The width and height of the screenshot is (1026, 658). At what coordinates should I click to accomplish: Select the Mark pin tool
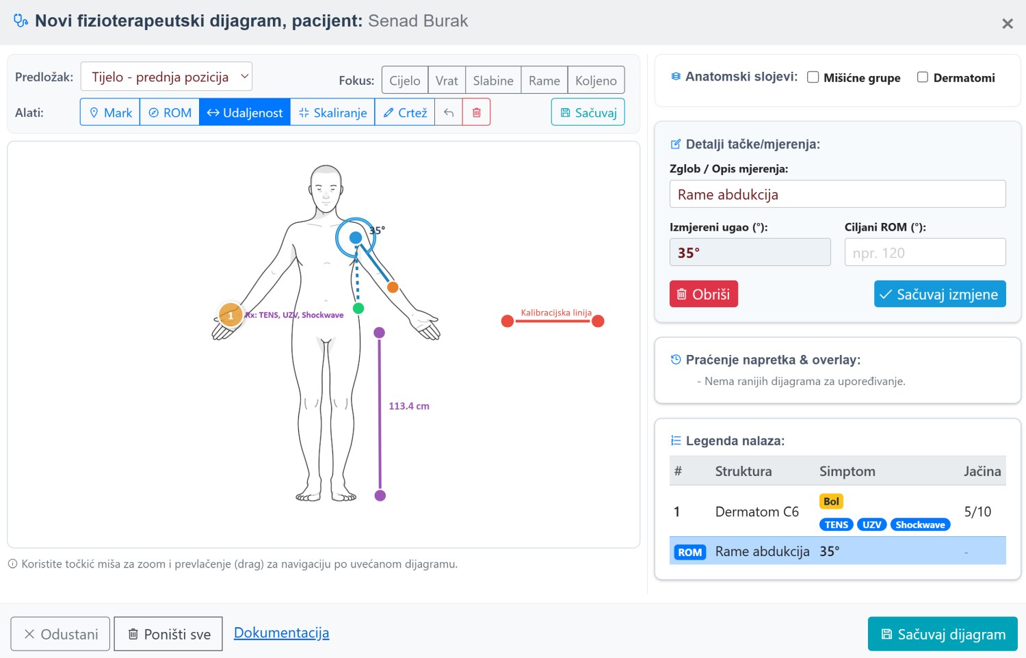(x=110, y=112)
